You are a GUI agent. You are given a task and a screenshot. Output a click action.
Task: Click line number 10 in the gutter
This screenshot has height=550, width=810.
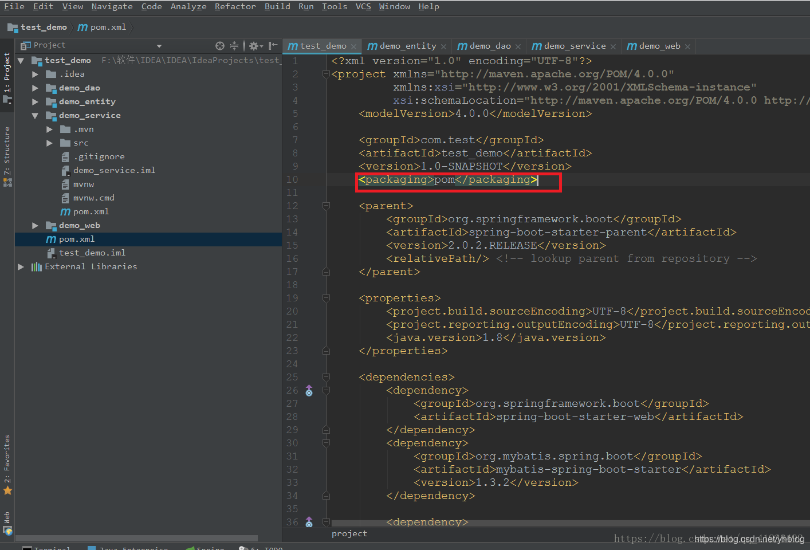point(292,180)
